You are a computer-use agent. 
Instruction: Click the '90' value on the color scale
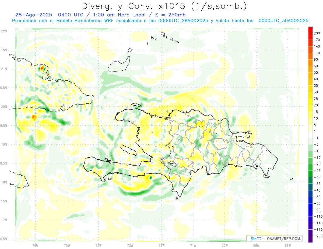point(316,59)
